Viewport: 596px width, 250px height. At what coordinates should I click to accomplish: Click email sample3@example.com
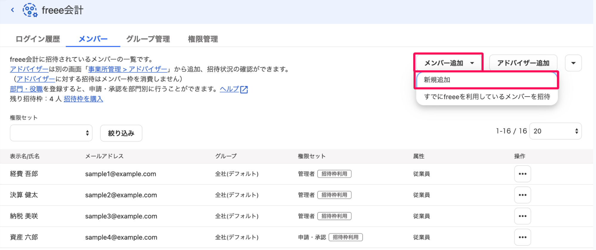pyautogui.click(x=121, y=216)
